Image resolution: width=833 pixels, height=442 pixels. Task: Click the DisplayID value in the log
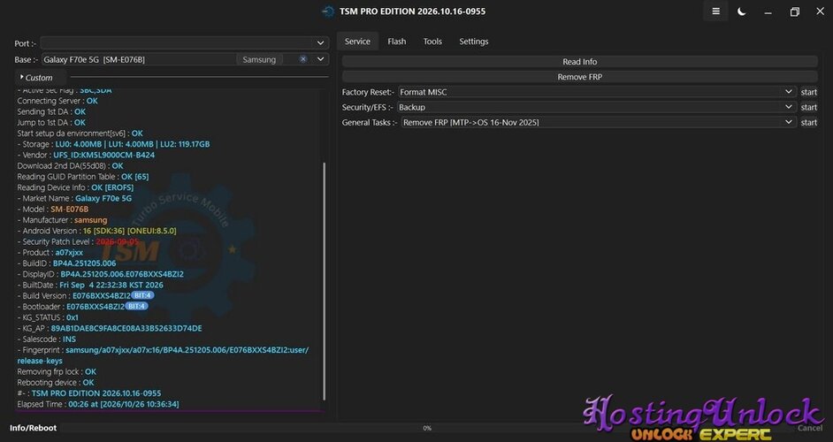click(122, 274)
